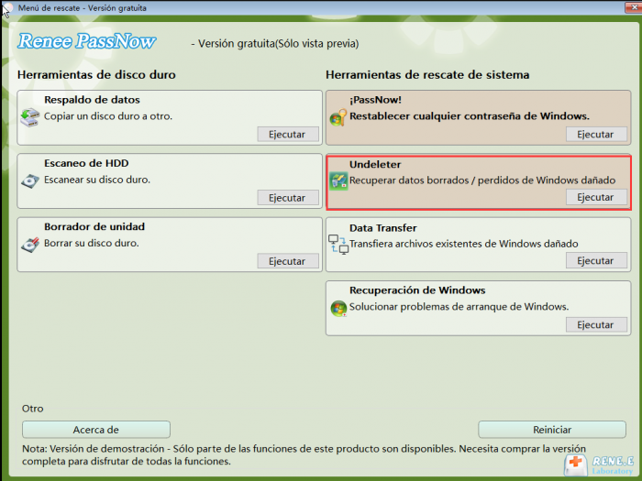Click 'Copiar un disco duro a otro.' text
This screenshot has height=481, width=642.
coord(108,116)
